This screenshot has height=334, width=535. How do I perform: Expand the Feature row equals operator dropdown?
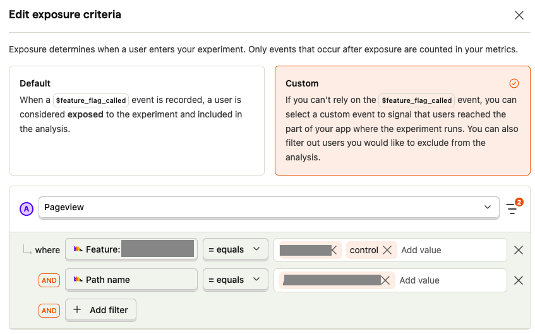(x=234, y=249)
